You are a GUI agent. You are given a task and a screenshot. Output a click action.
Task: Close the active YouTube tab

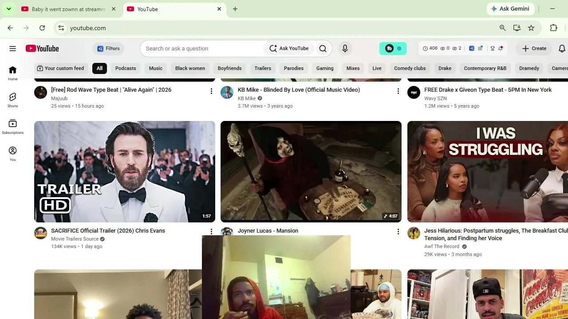point(219,9)
